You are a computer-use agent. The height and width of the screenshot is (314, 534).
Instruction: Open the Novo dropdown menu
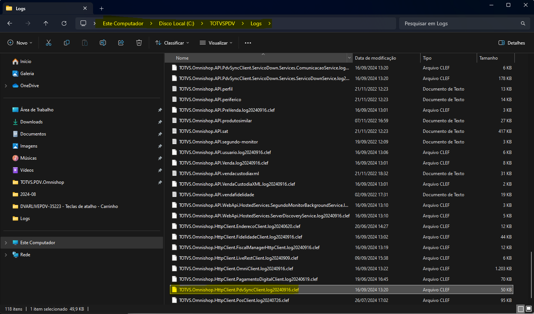click(x=20, y=43)
